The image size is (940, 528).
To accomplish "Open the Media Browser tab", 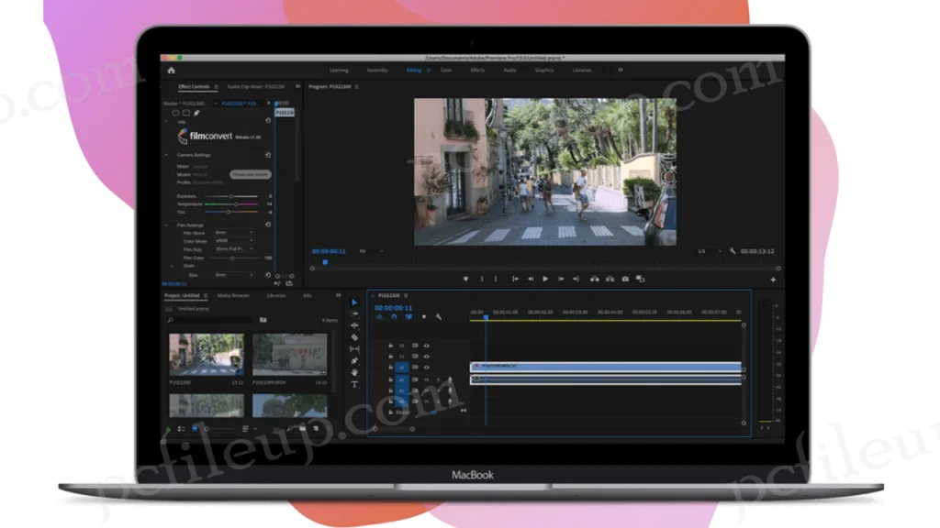I will (x=232, y=296).
